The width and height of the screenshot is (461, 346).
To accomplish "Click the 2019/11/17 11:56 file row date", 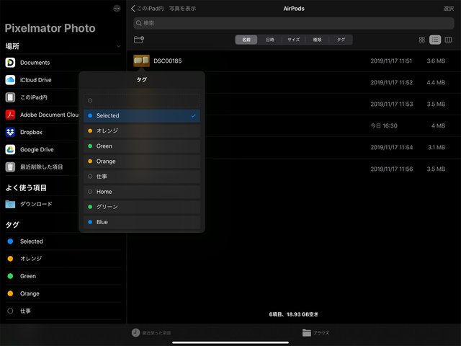I will click(391, 169).
